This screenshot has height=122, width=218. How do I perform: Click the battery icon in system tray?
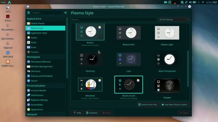(194, 2)
